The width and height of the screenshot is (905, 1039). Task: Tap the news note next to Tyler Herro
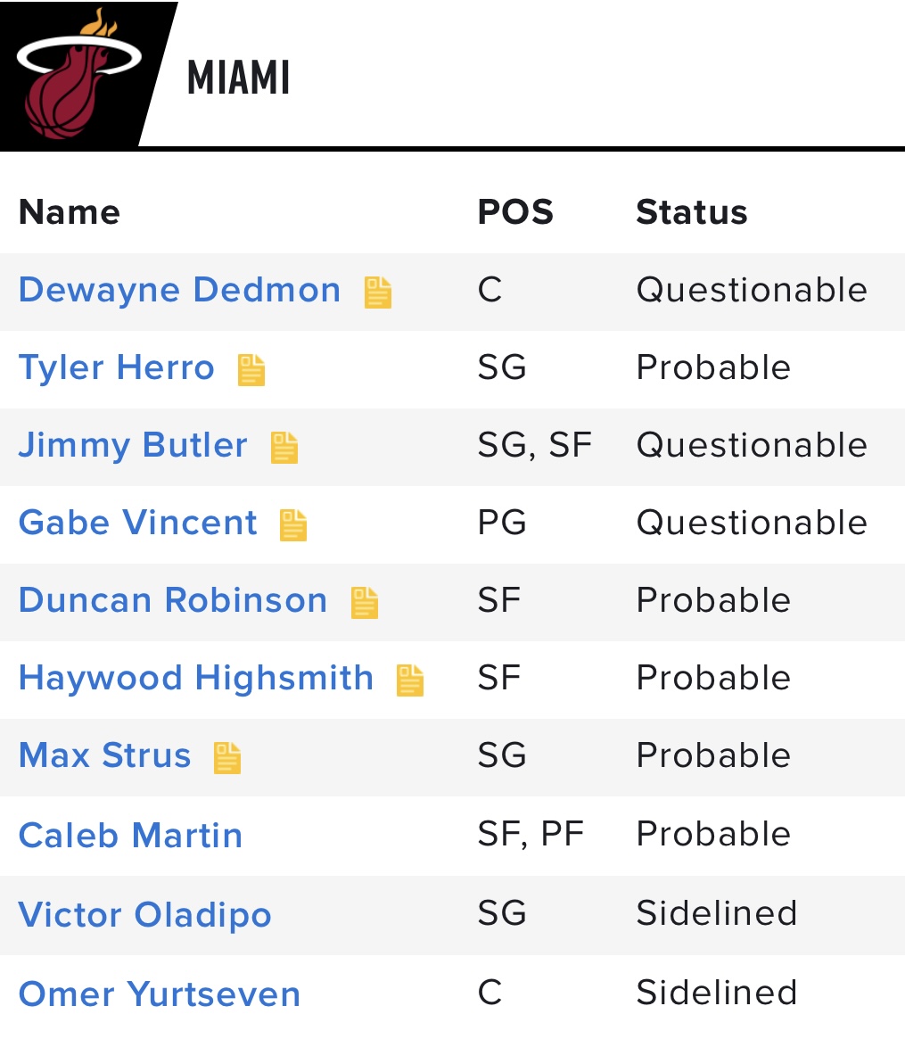click(x=251, y=369)
